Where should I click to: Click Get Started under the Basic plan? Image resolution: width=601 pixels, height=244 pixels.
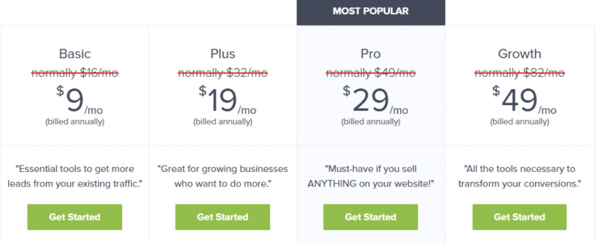pyautogui.click(x=74, y=217)
